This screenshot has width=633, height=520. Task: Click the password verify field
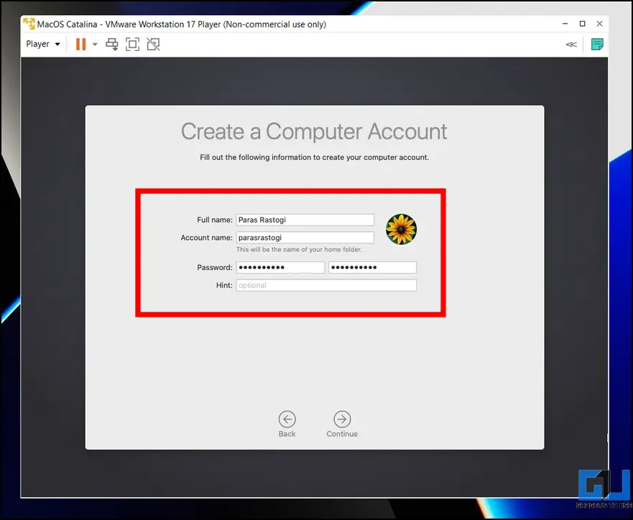coord(372,267)
